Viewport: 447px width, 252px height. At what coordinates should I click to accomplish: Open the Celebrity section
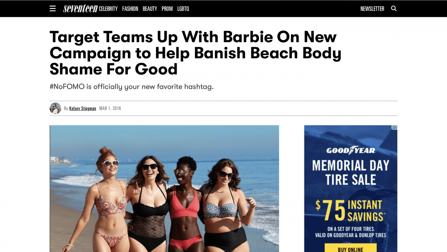pyautogui.click(x=108, y=9)
